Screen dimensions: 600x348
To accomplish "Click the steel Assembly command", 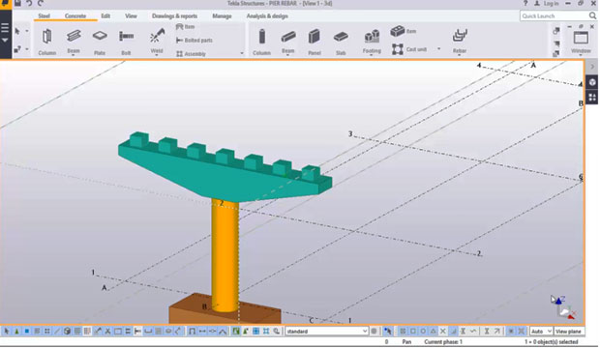I will [191, 54].
